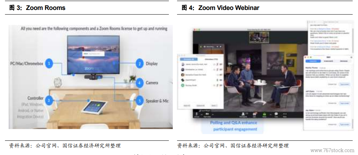Select the blue highlighted tab in Q&A panel

[313, 61]
